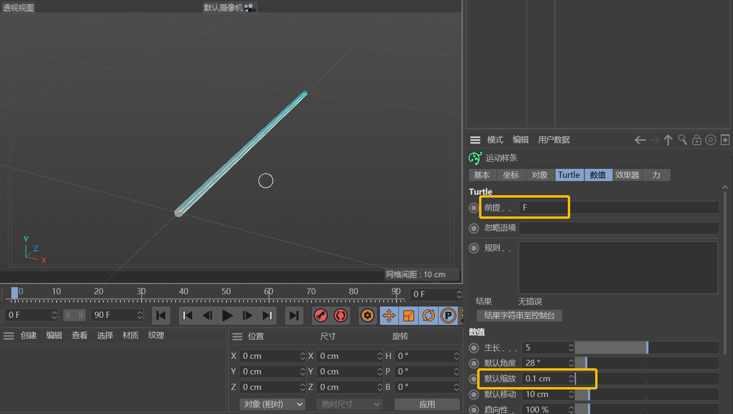733x414 pixels.
Task: Open the attribute manager hamburger menu
Action: click(475, 140)
